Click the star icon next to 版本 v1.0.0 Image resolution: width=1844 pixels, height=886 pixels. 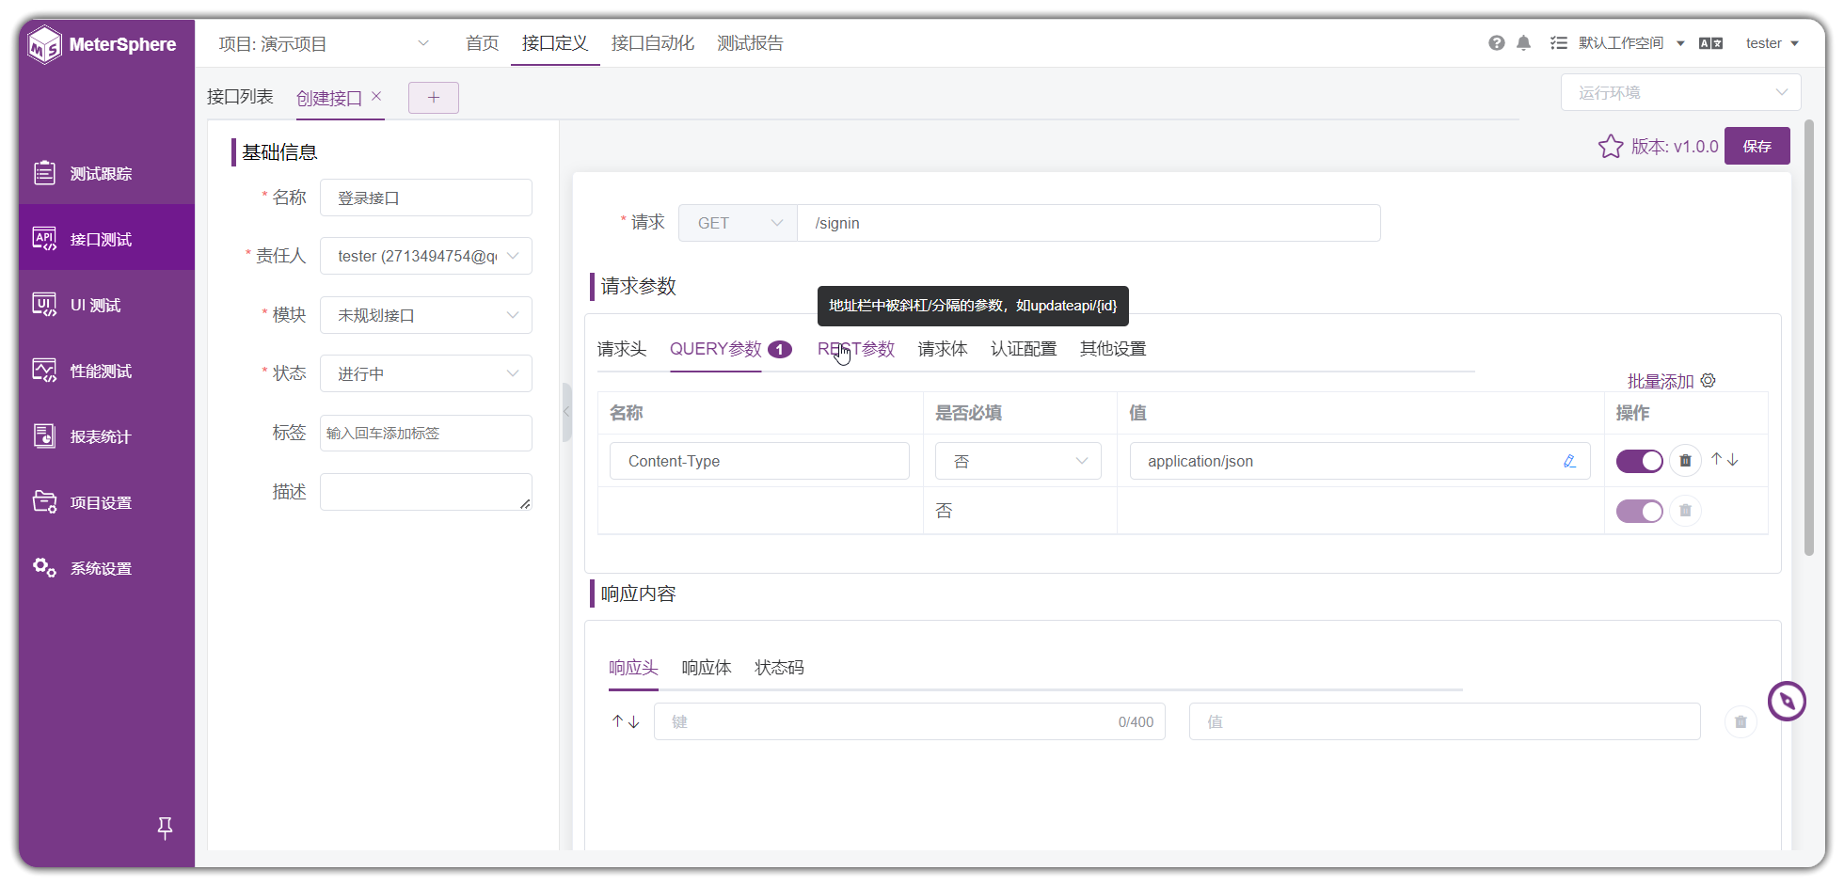[x=1611, y=146]
